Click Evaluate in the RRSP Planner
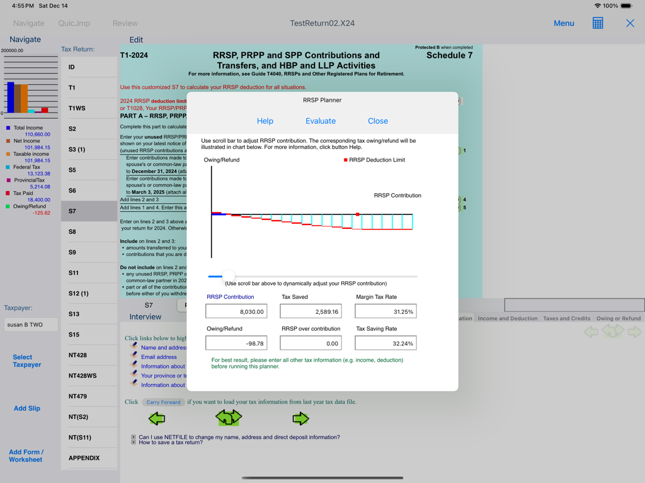 321,121
